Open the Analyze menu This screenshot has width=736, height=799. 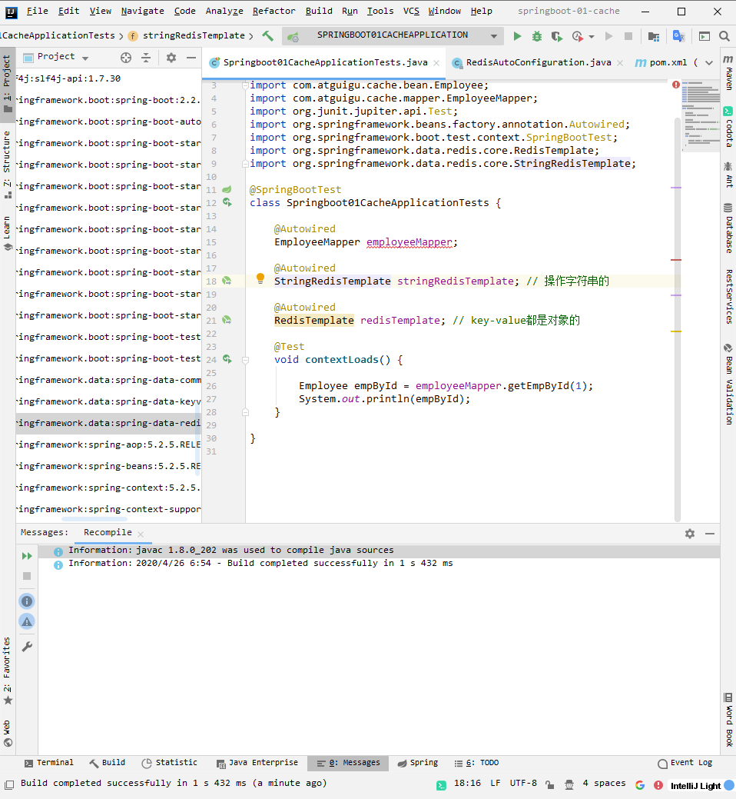click(x=224, y=11)
